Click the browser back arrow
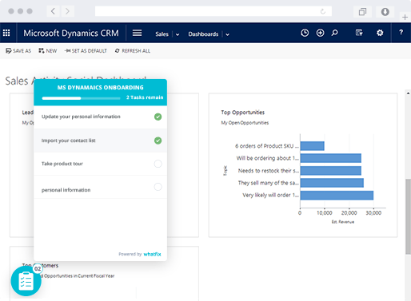This screenshot has width=411, height=301. tap(53, 11)
